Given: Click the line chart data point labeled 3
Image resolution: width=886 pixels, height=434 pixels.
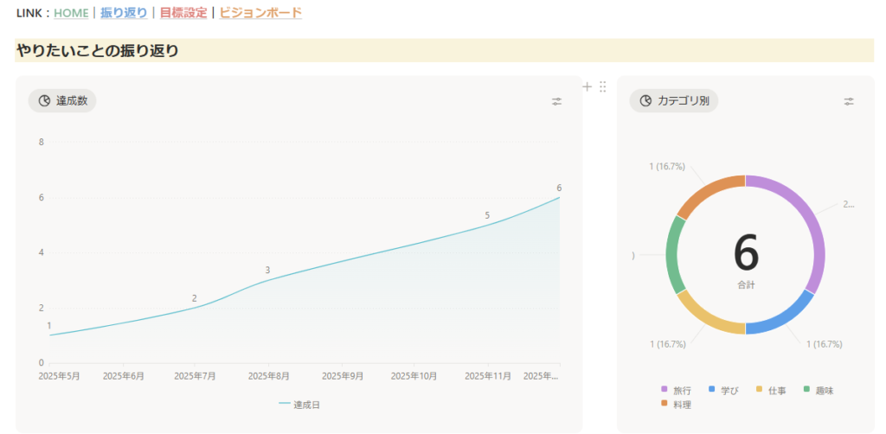Looking at the screenshot, I should click(267, 279).
